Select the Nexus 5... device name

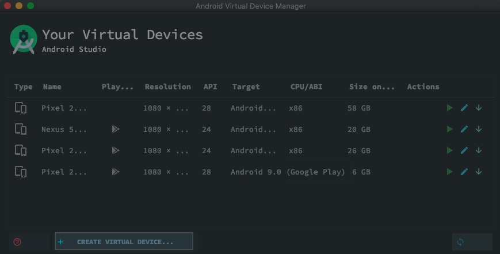pyautogui.click(x=64, y=129)
